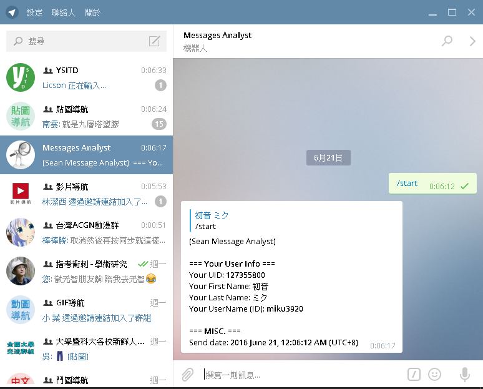Image resolution: width=483 pixels, height=389 pixels.
Task: Click the group icon beside 台灣ACGN動漫群
Action: pos(48,225)
